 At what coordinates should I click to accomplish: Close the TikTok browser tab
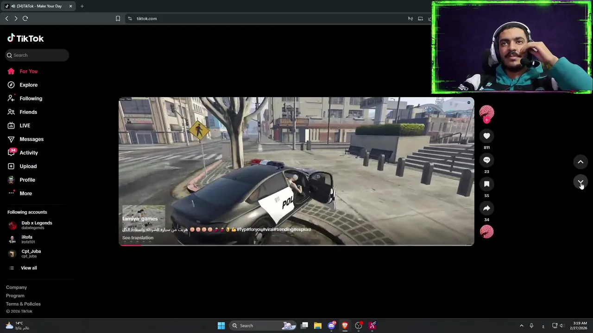(x=70, y=6)
